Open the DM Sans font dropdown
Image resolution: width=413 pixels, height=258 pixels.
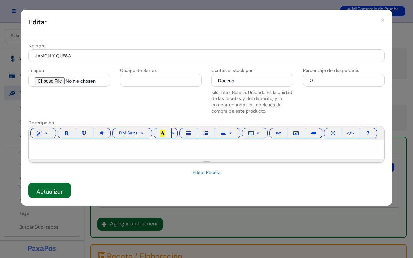coord(132,133)
